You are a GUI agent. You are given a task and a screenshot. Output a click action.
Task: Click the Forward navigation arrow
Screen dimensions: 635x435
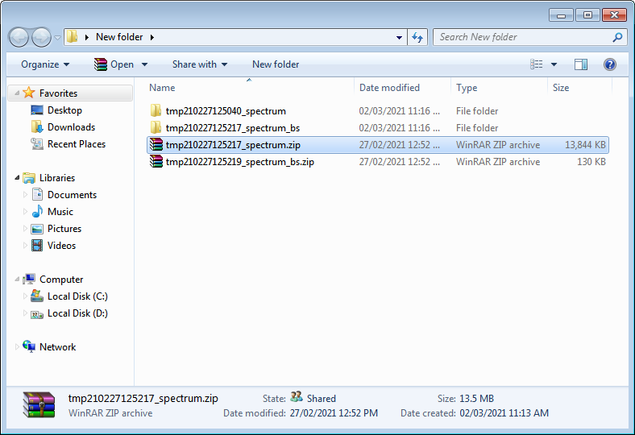pyautogui.click(x=41, y=38)
